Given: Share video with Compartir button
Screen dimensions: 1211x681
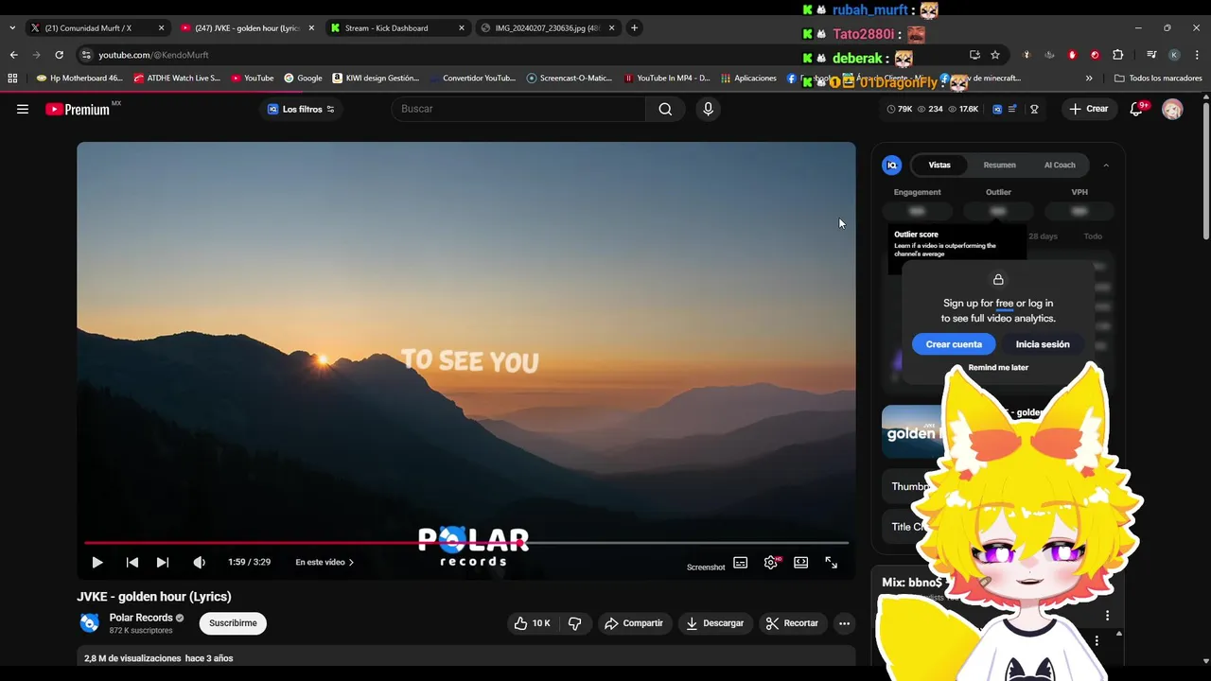Looking at the screenshot, I should pos(634,623).
